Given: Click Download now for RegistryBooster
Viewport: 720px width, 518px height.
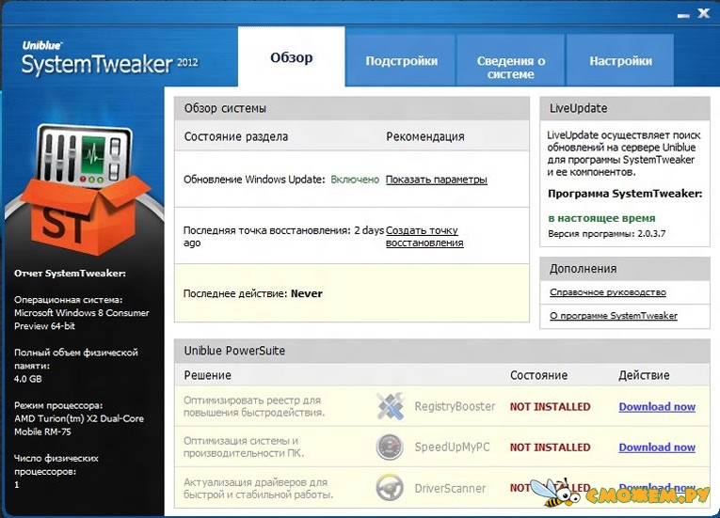Looking at the screenshot, I should (657, 406).
